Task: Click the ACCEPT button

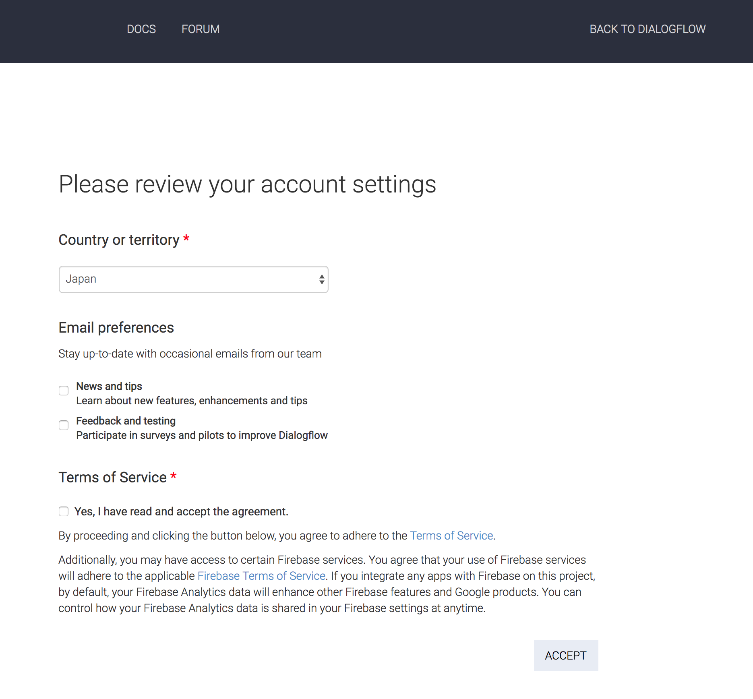Action: click(x=566, y=656)
